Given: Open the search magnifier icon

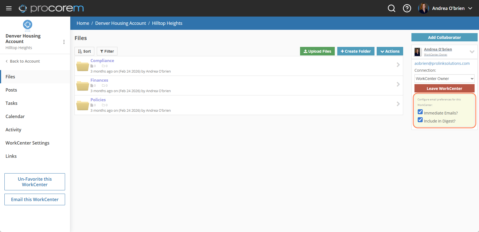Looking at the screenshot, I should tap(392, 8).
